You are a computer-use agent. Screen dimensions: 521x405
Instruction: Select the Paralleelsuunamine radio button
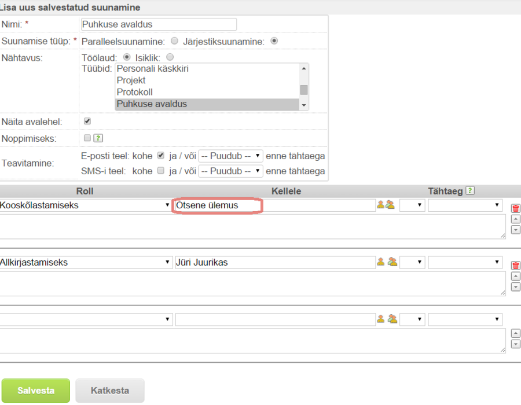174,41
